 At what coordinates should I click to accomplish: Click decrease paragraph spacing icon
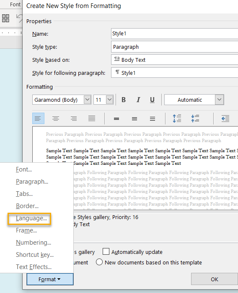195,118
